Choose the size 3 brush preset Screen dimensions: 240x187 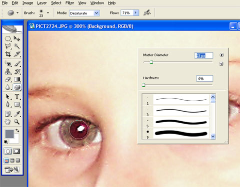point(175,111)
